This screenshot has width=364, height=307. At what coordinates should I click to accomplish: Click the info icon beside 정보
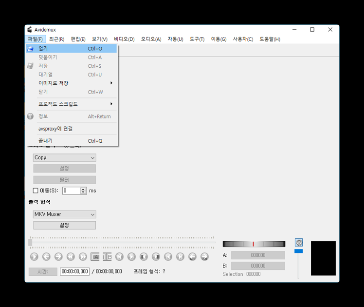click(30, 116)
